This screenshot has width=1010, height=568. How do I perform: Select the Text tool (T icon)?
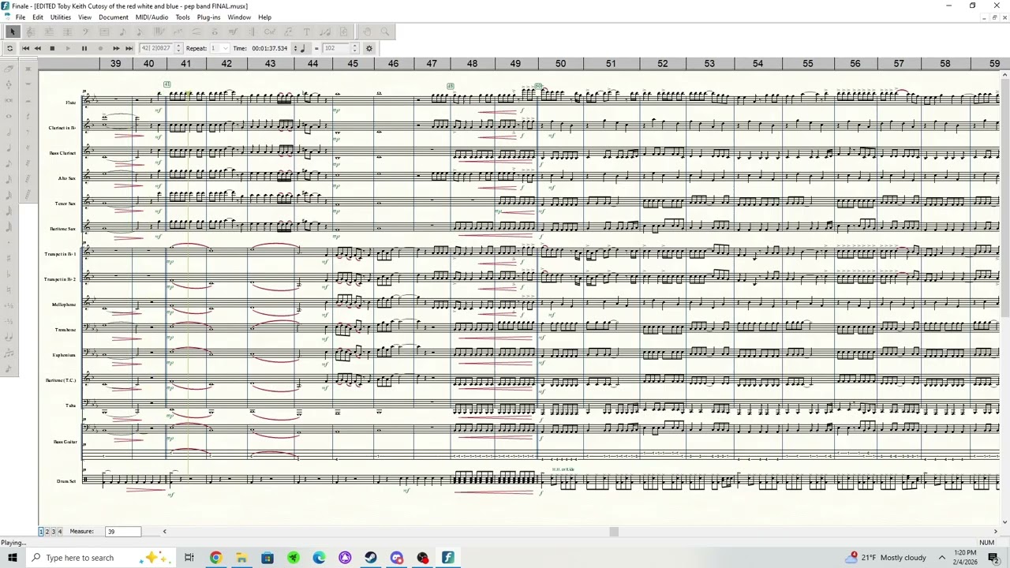pos(306,32)
